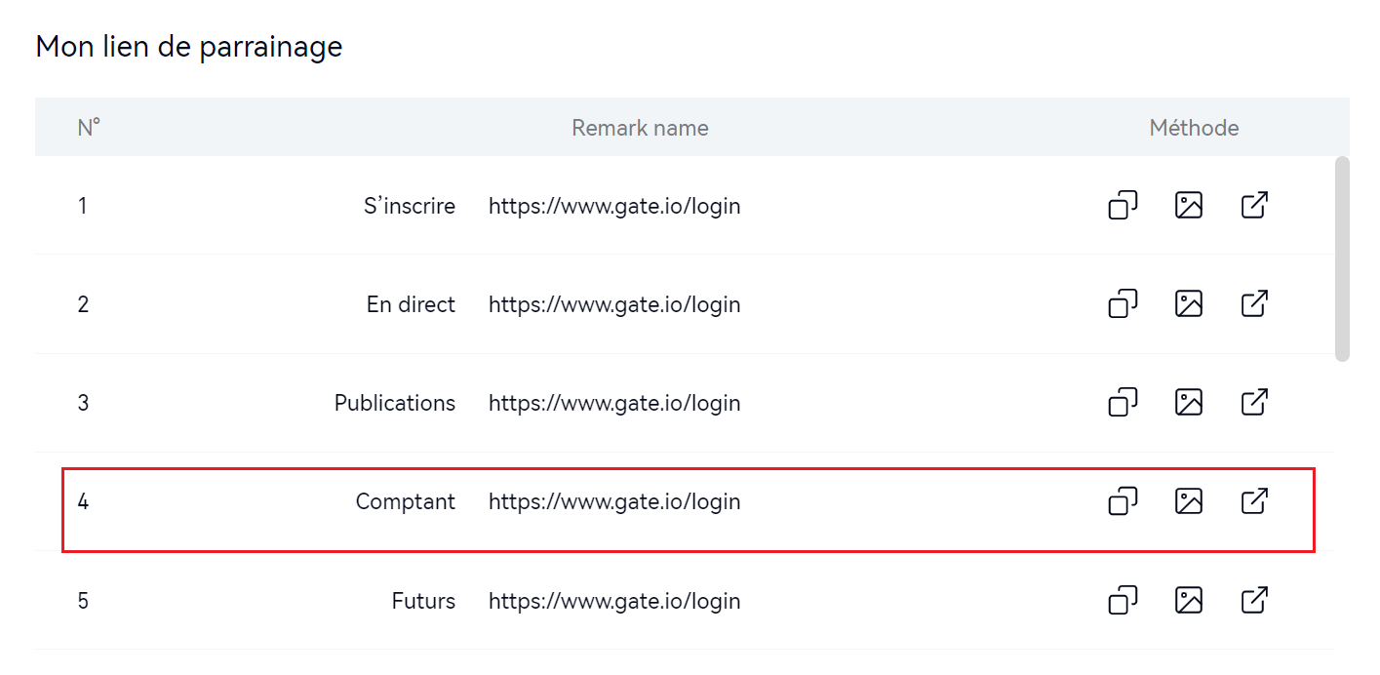Copy the Futurs referral link

(x=1123, y=600)
